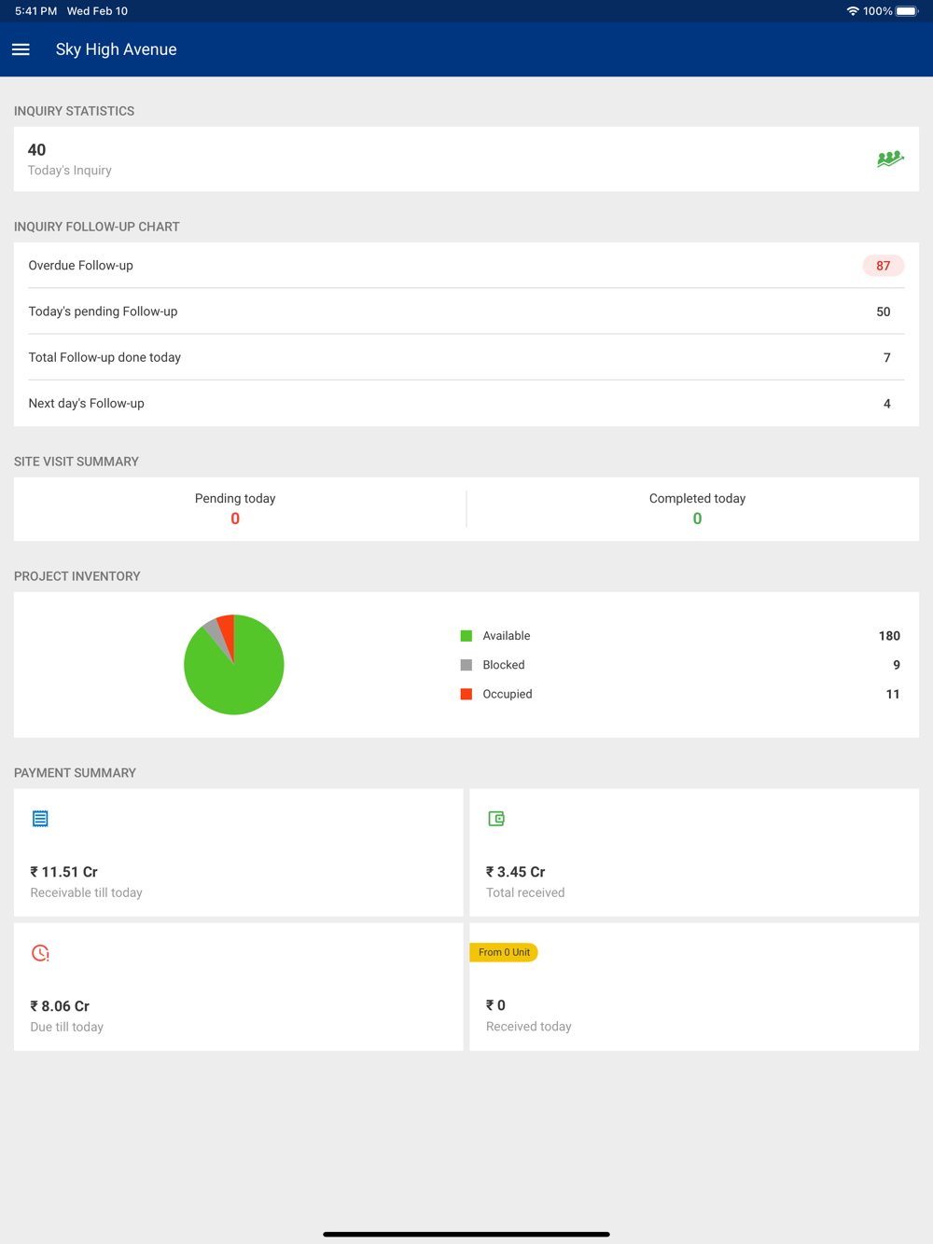Check the Wi-Fi status icon

tap(853, 11)
